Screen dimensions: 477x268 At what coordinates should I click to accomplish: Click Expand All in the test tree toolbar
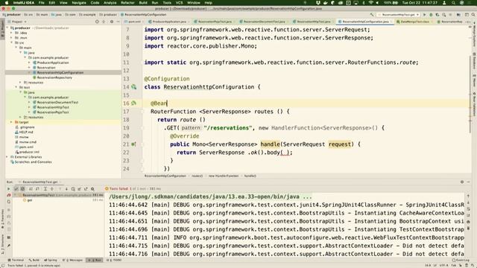pos(45,188)
